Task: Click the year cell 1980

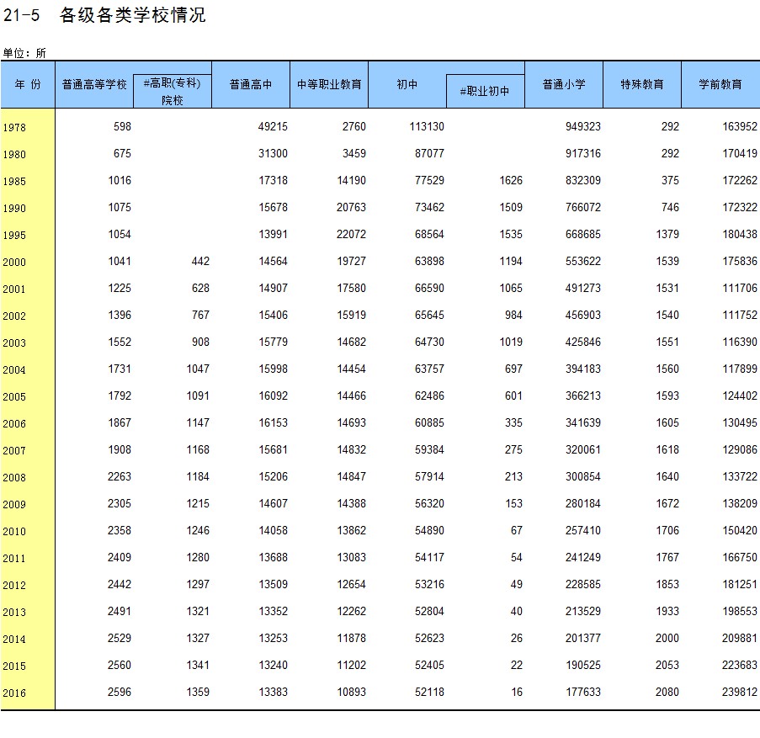Action: tap(14, 155)
